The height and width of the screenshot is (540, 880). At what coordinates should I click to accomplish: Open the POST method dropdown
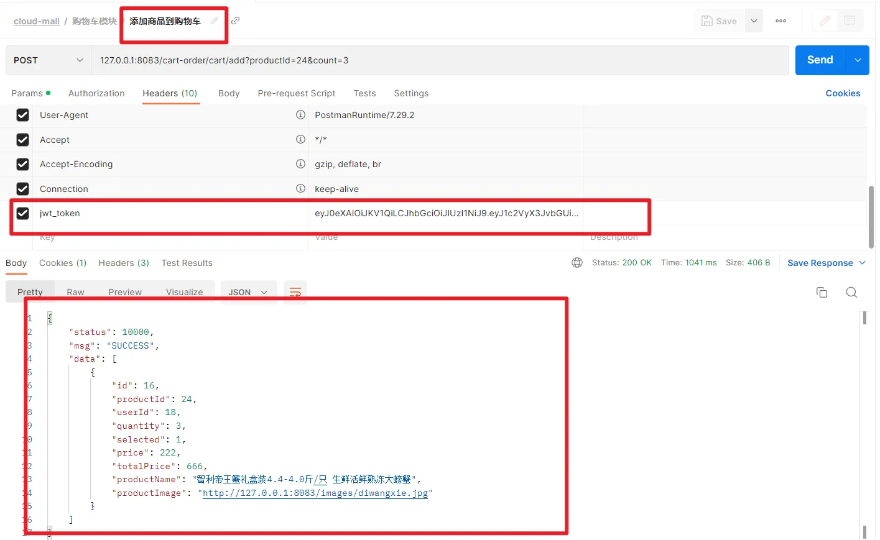[x=49, y=60]
